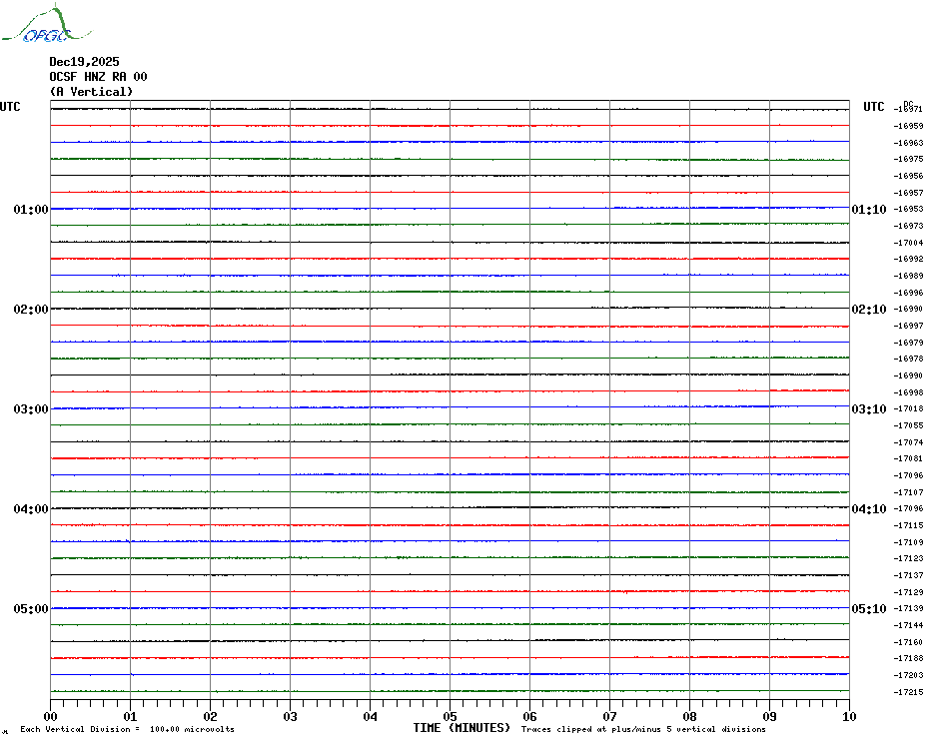Click the DC offset value -17144
This screenshot has height=743, width=929.
click(908, 626)
